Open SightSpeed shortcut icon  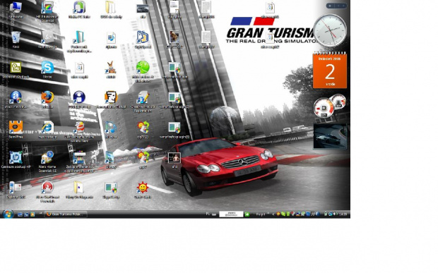(x=143, y=37)
